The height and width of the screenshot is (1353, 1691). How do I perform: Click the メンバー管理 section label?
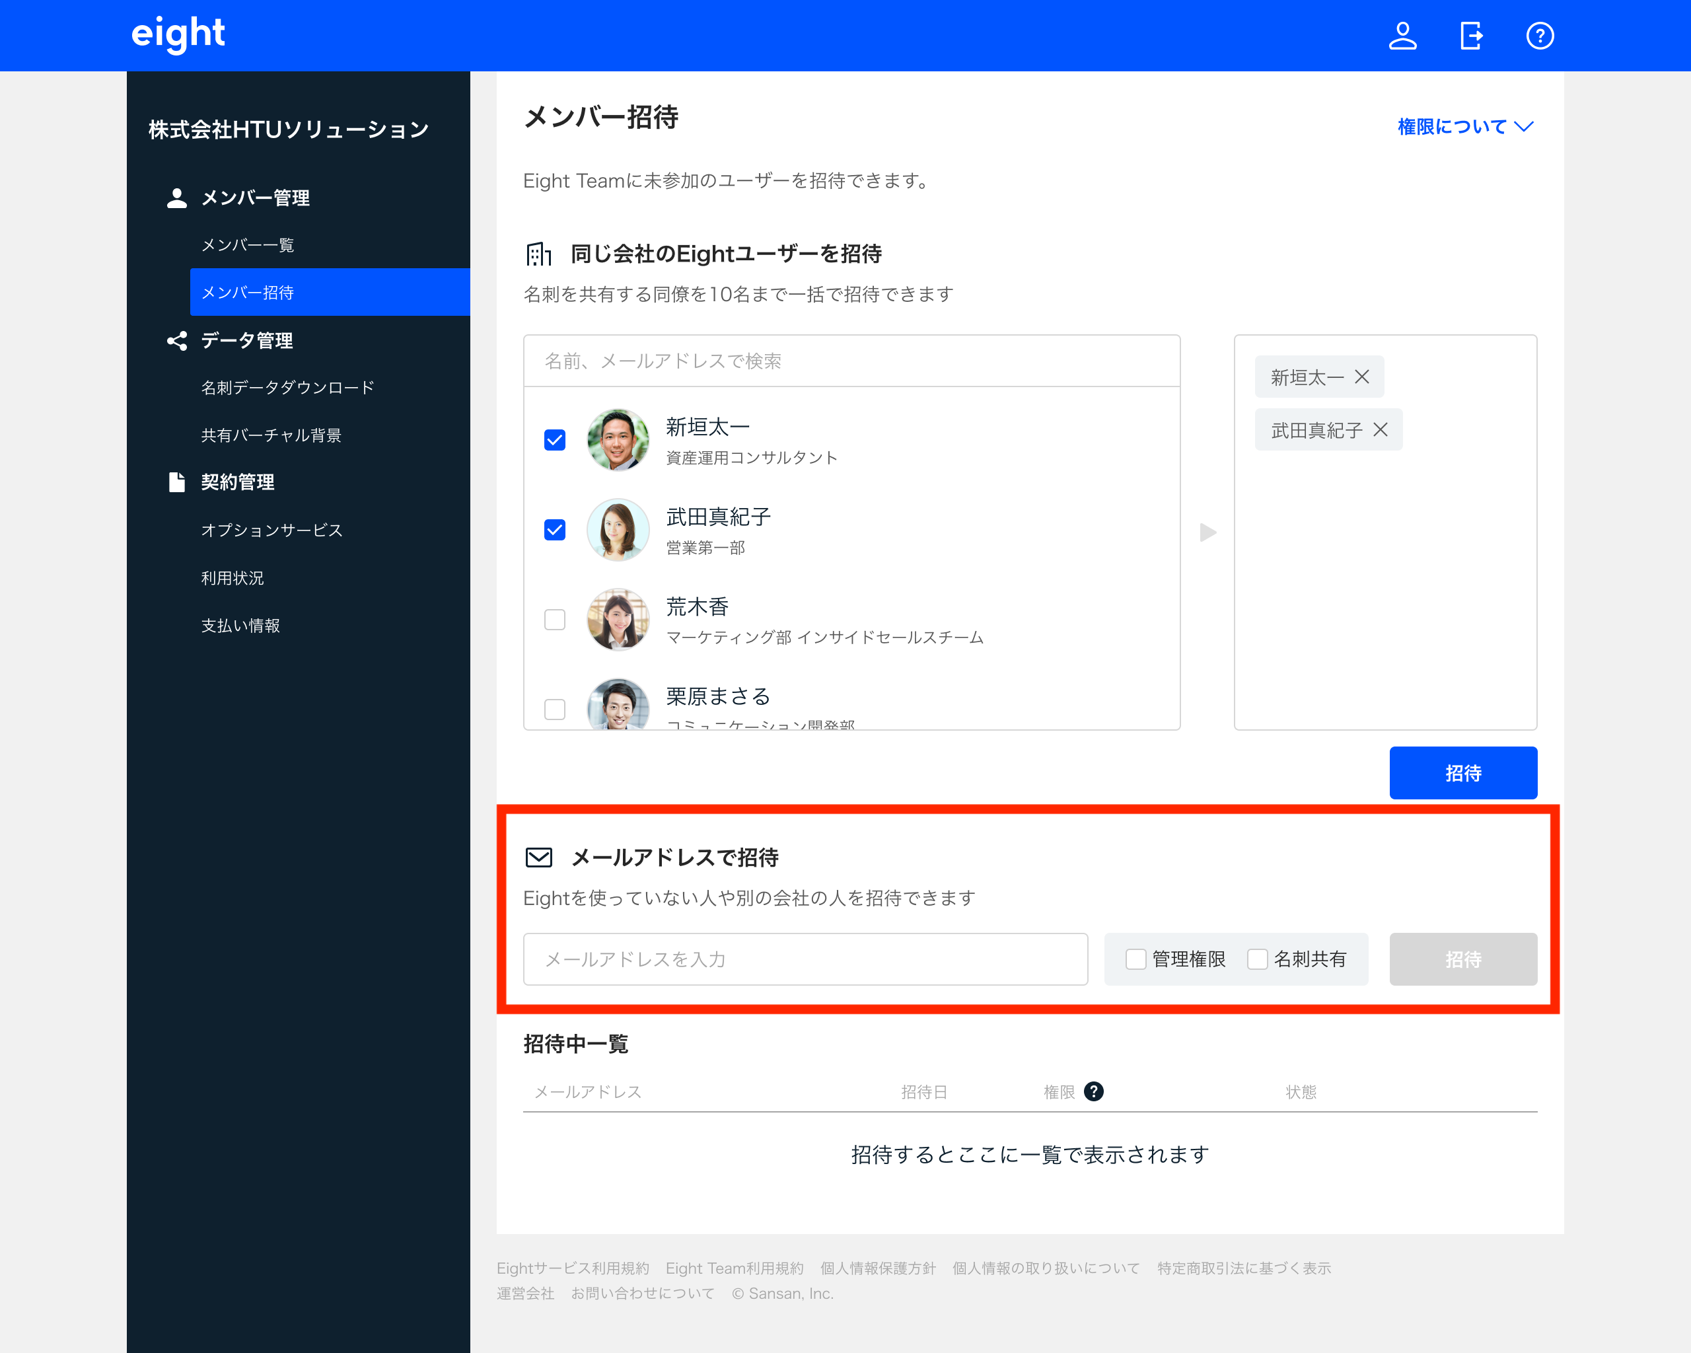[x=255, y=198]
